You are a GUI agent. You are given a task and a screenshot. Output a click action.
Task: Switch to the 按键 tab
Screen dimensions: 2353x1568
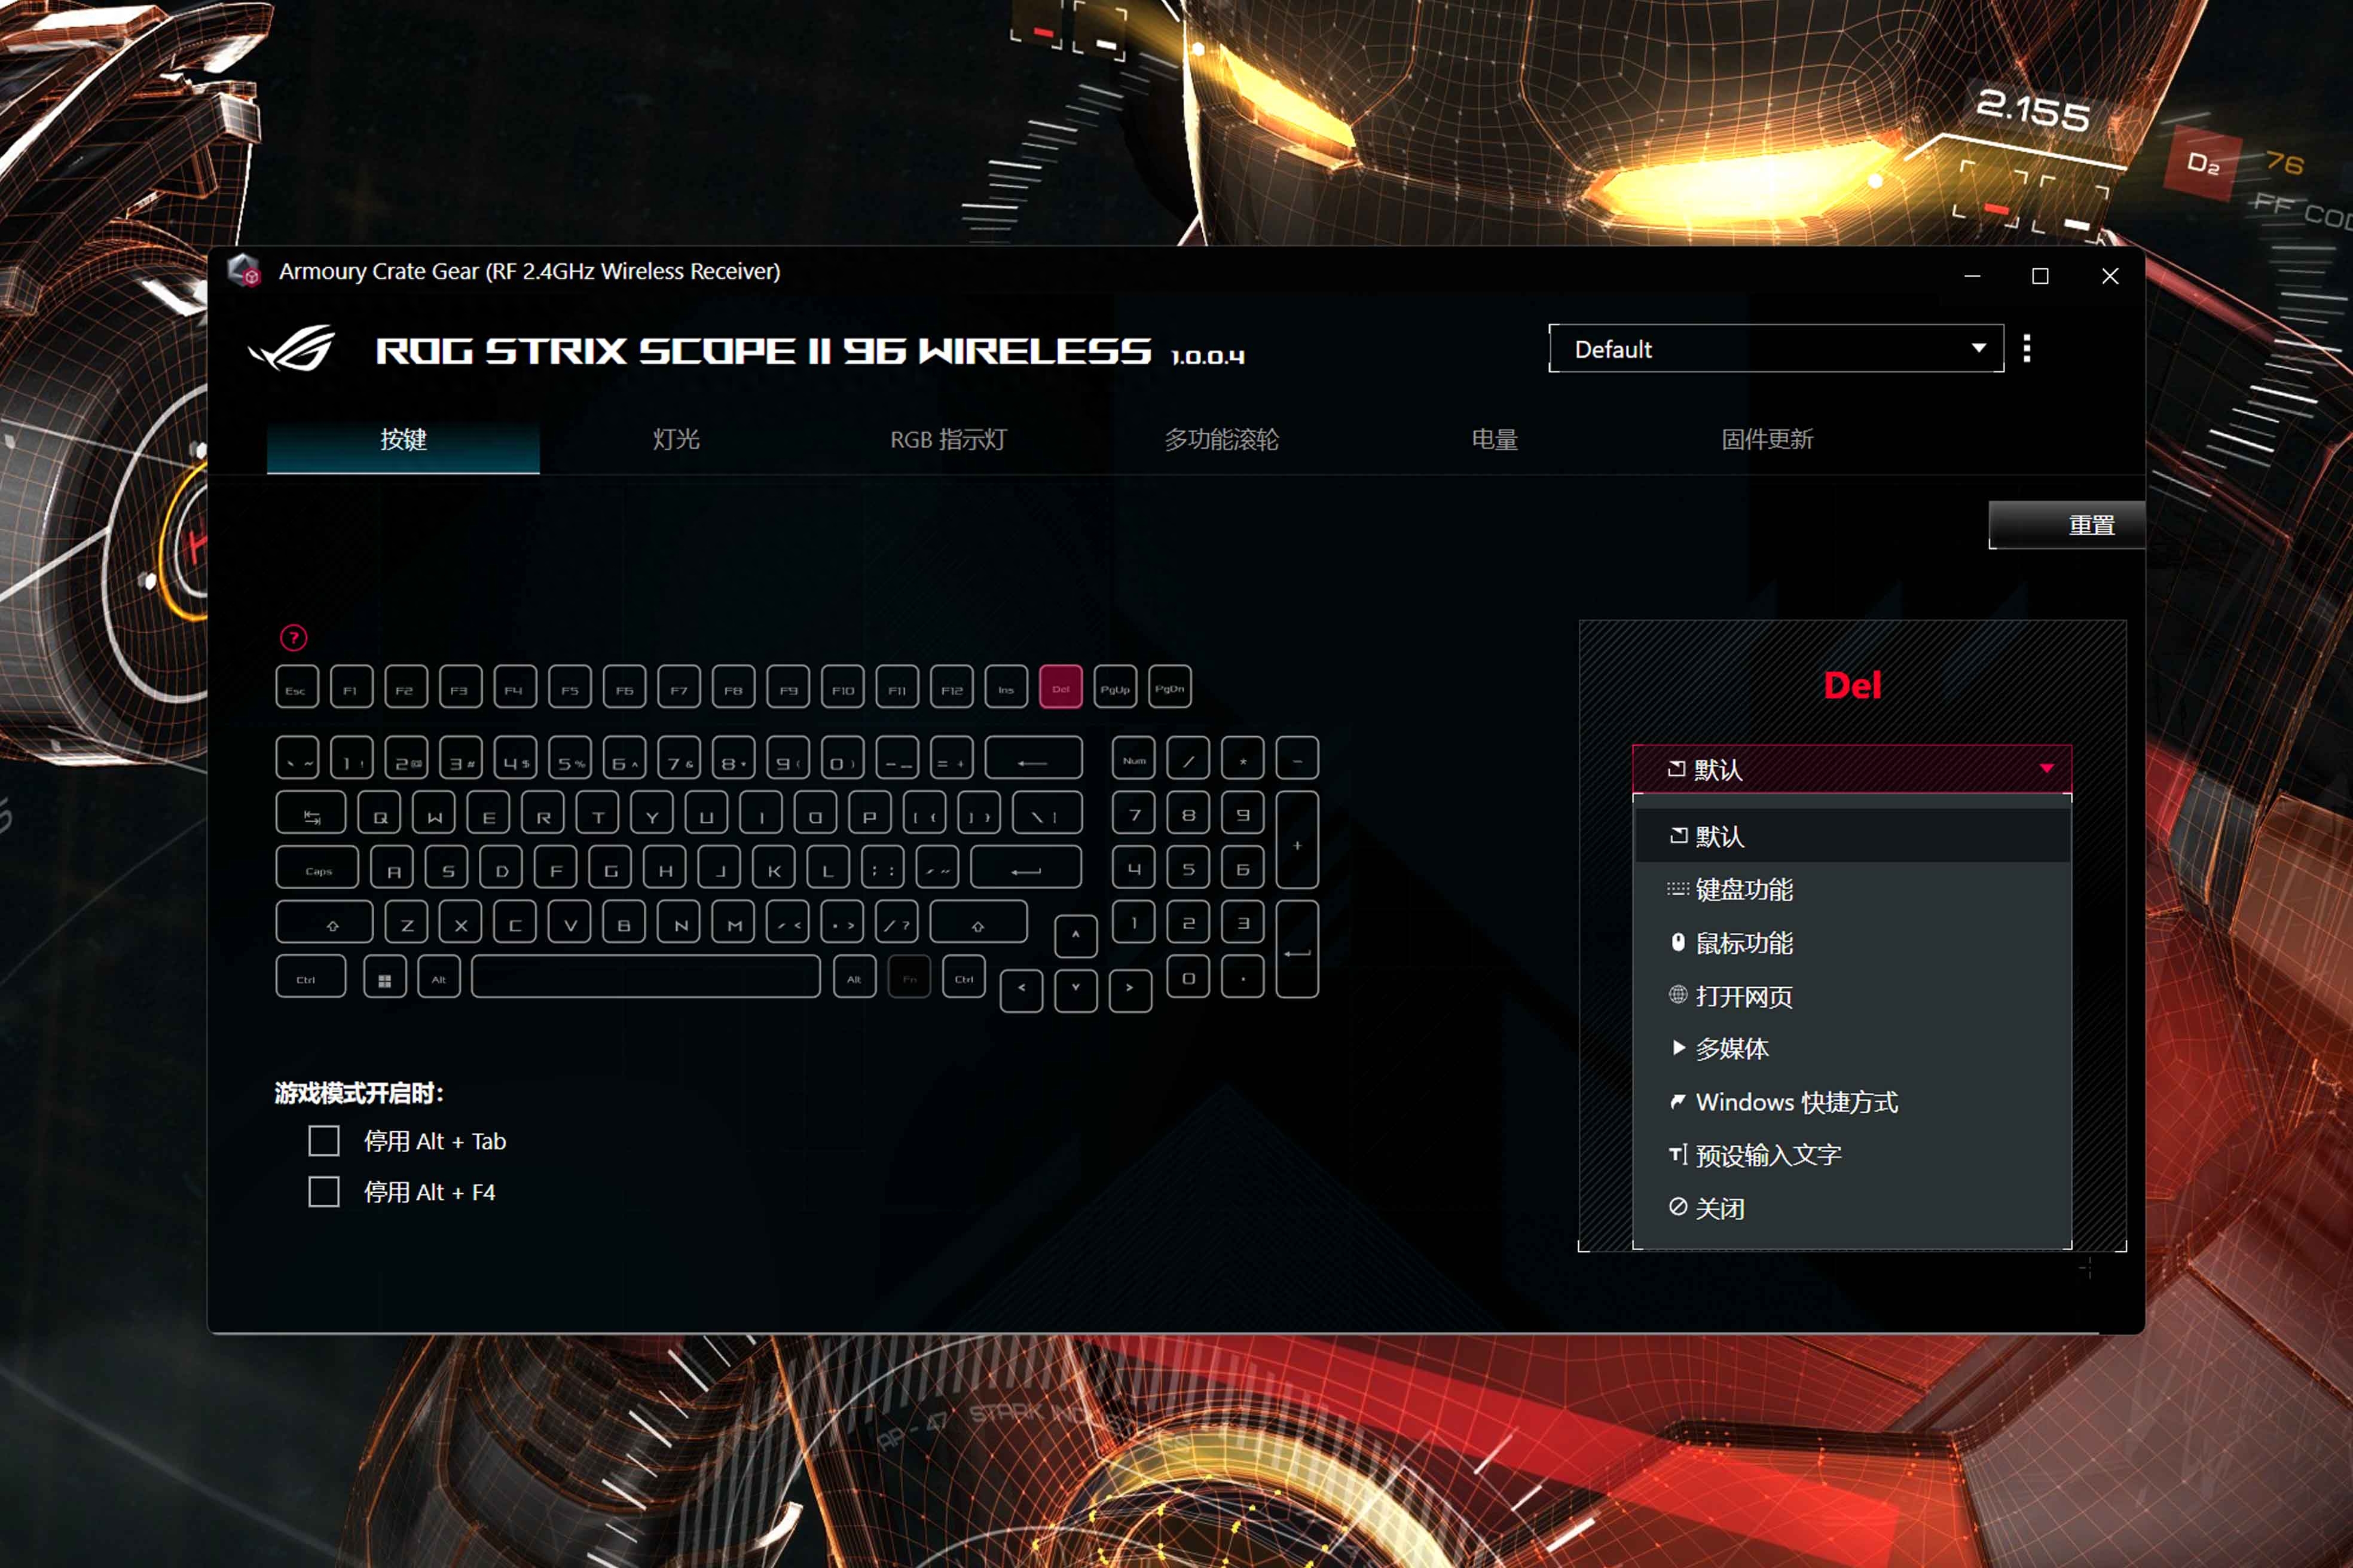click(x=403, y=440)
